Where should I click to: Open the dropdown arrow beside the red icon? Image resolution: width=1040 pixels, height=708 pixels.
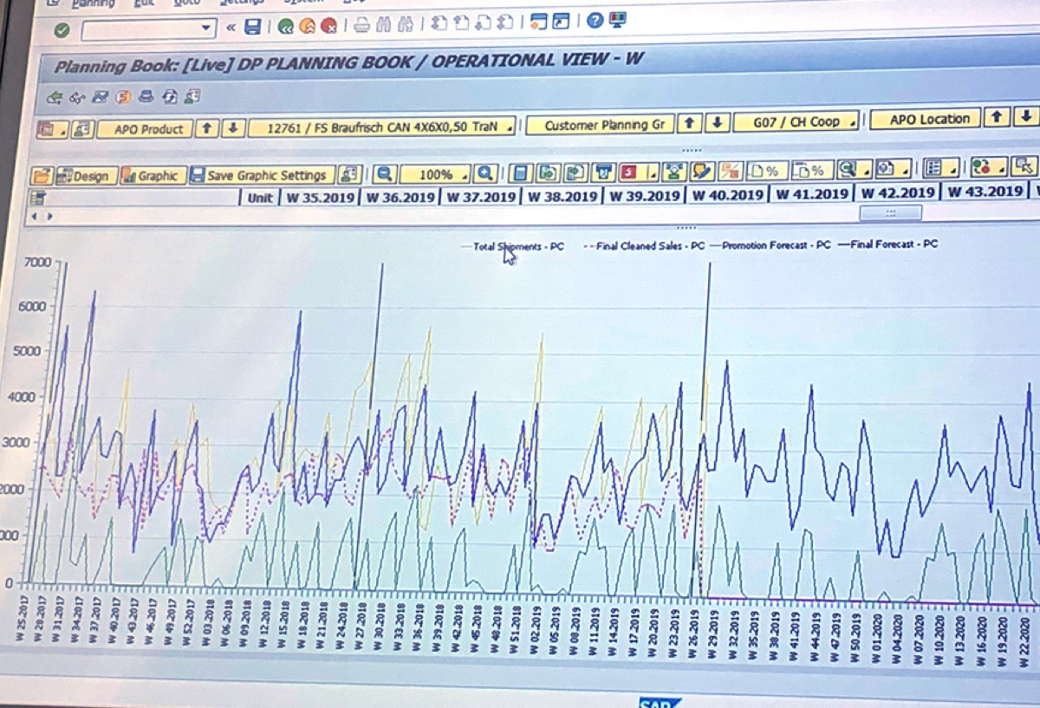[x=653, y=172]
